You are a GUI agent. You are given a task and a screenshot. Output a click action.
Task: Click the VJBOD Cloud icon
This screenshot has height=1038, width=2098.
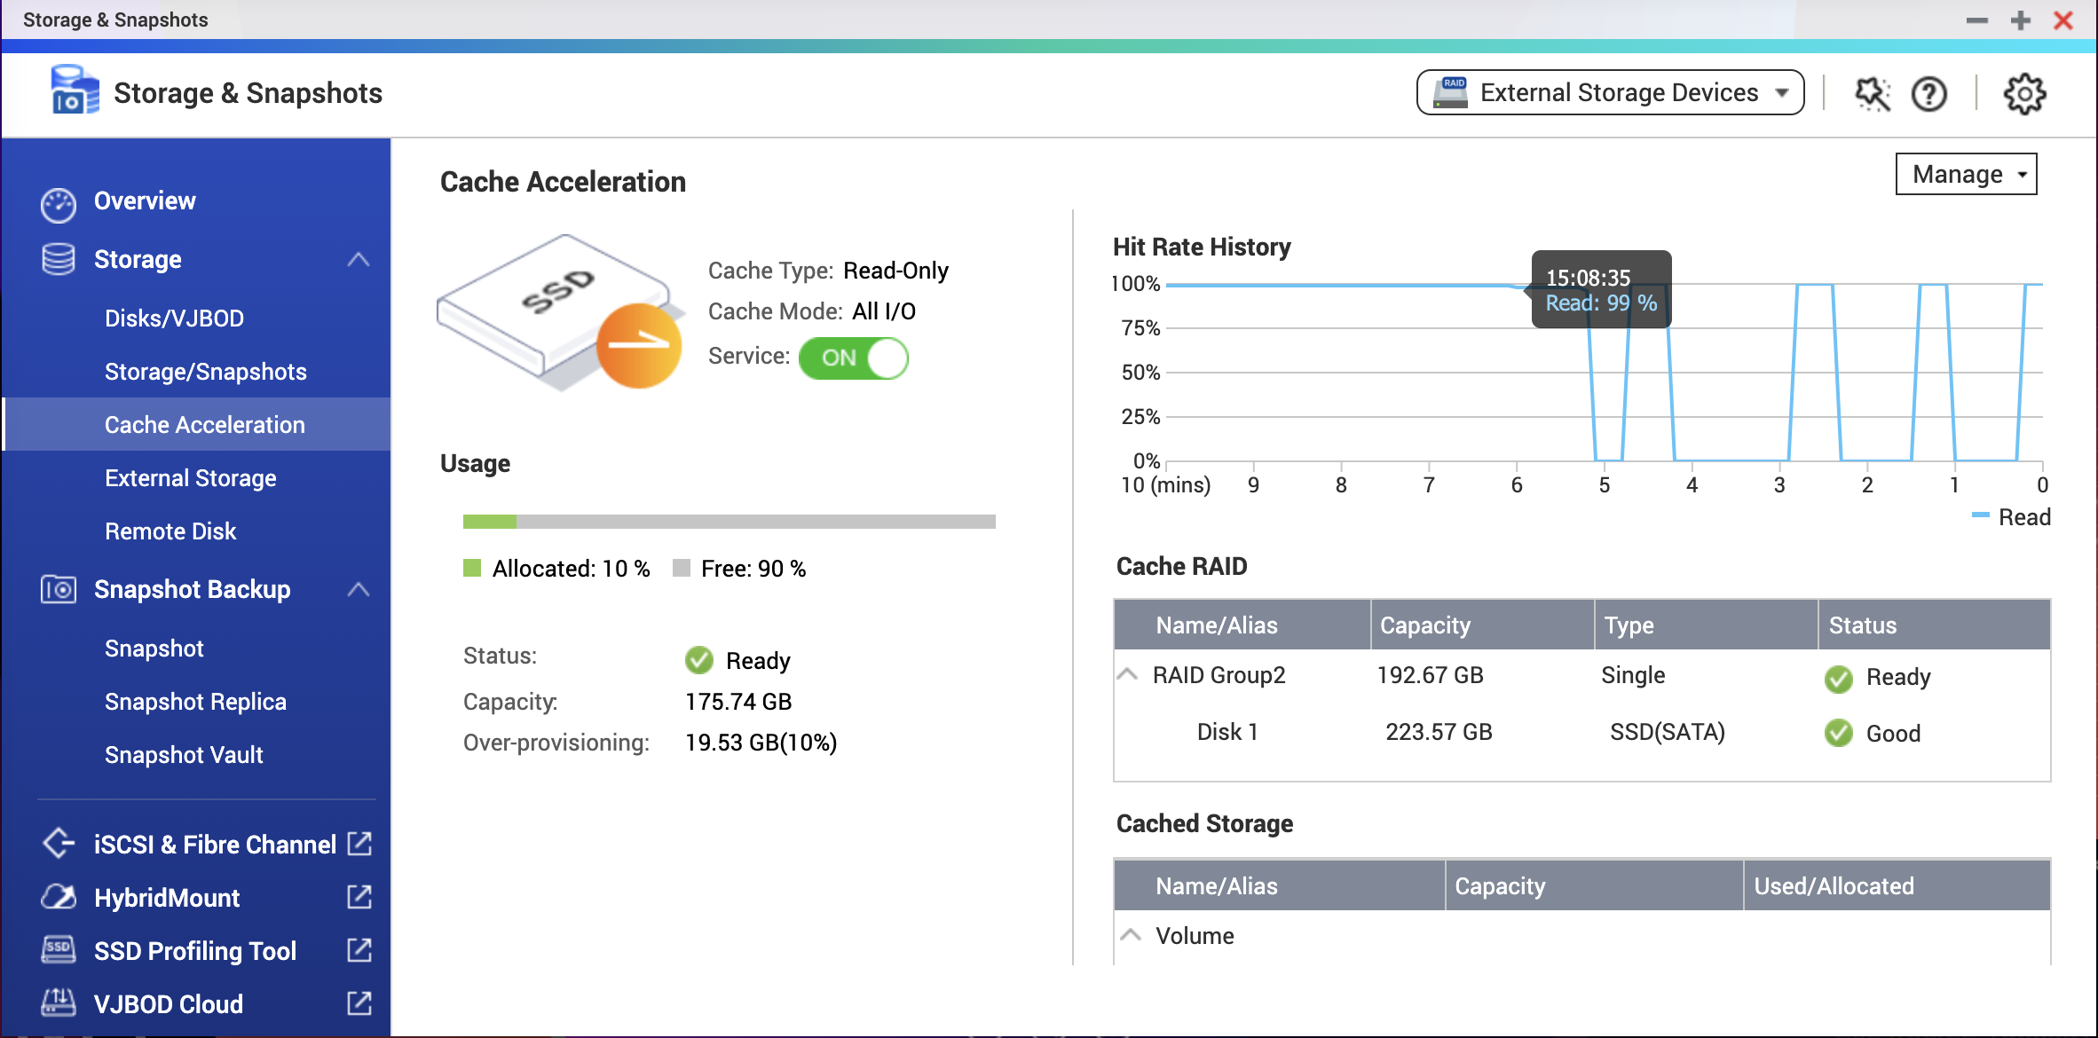(57, 1003)
